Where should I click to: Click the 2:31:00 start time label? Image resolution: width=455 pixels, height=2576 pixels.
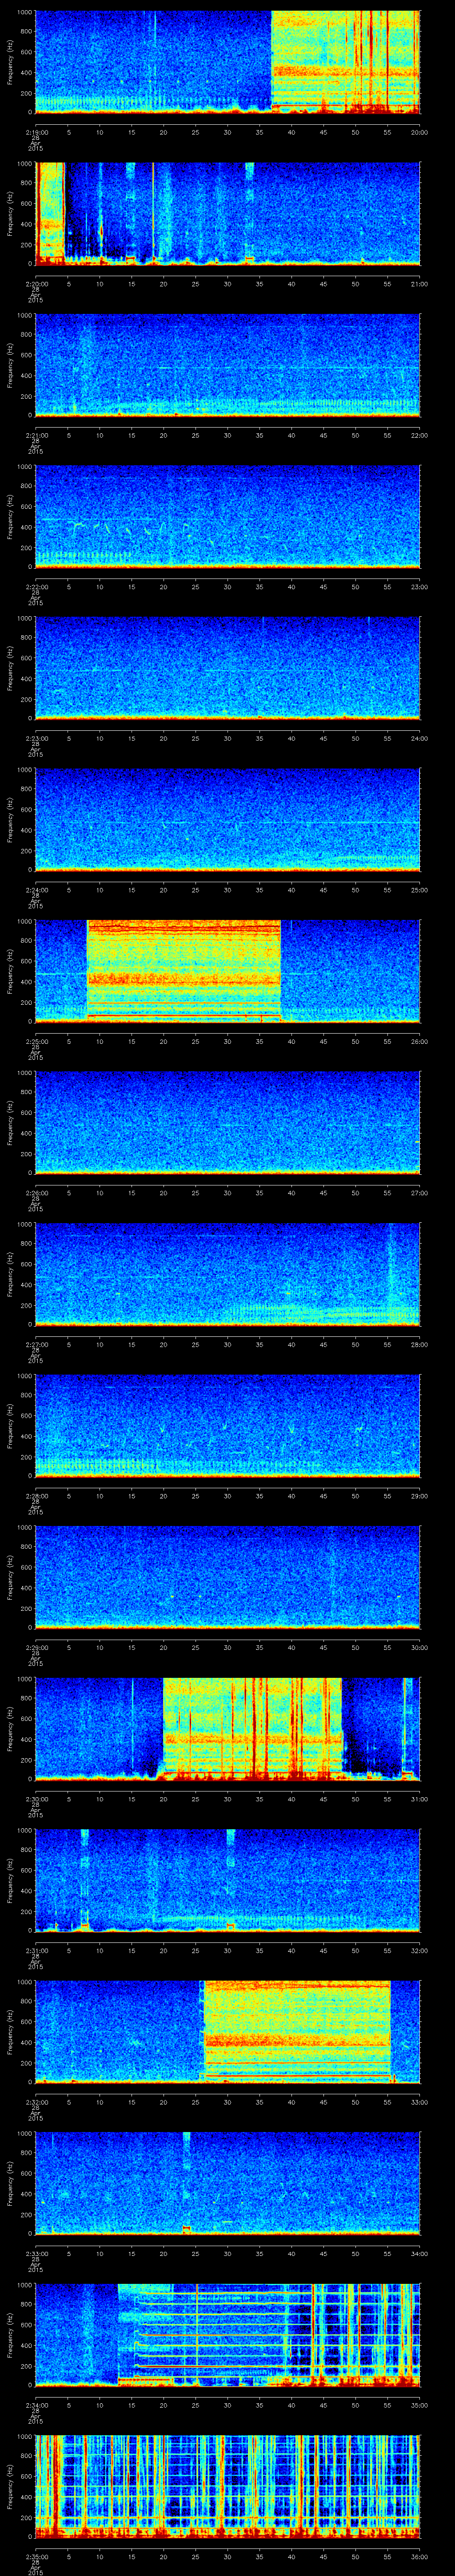point(37,1950)
